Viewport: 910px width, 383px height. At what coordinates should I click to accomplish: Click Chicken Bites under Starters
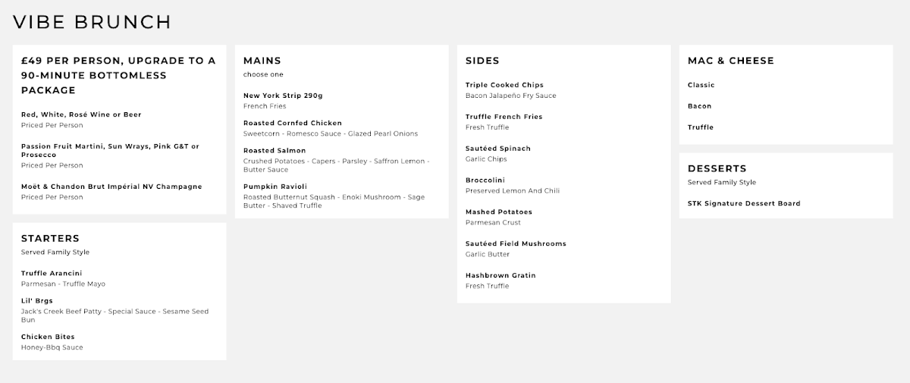(x=48, y=337)
